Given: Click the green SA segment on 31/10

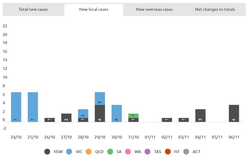Looking at the screenshot, I should (133, 116).
